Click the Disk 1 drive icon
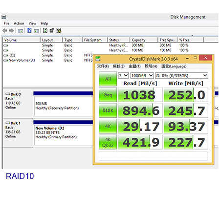 point(8,123)
